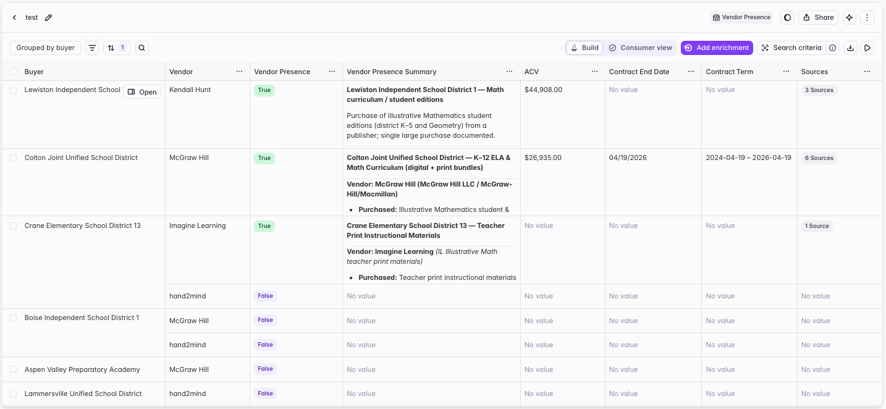Click the Add enrichment button
886x409 pixels.
tap(717, 48)
